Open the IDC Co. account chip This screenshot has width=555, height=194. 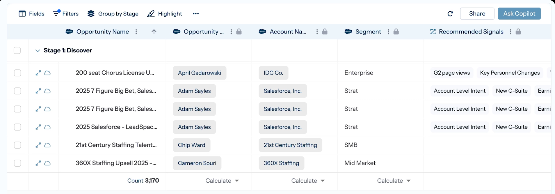tap(273, 73)
